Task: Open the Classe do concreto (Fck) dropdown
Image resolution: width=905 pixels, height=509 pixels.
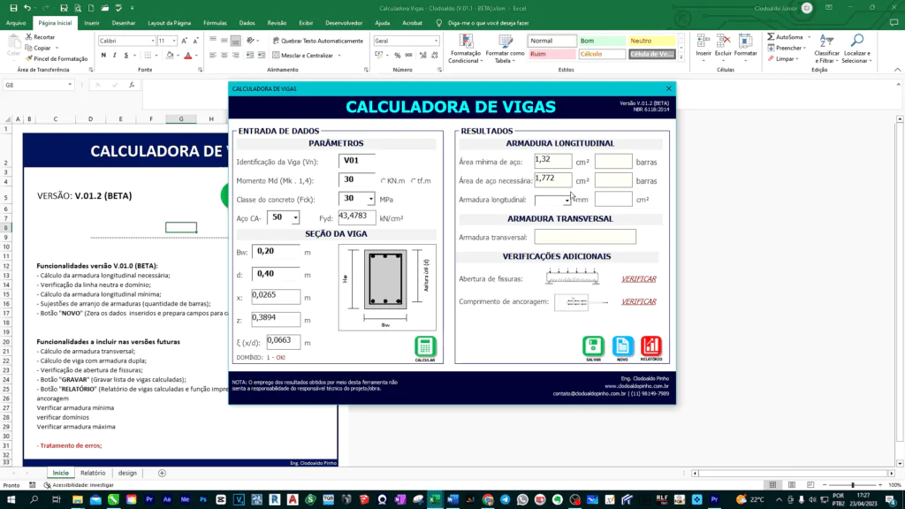Action: pyautogui.click(x=370, y=199)
